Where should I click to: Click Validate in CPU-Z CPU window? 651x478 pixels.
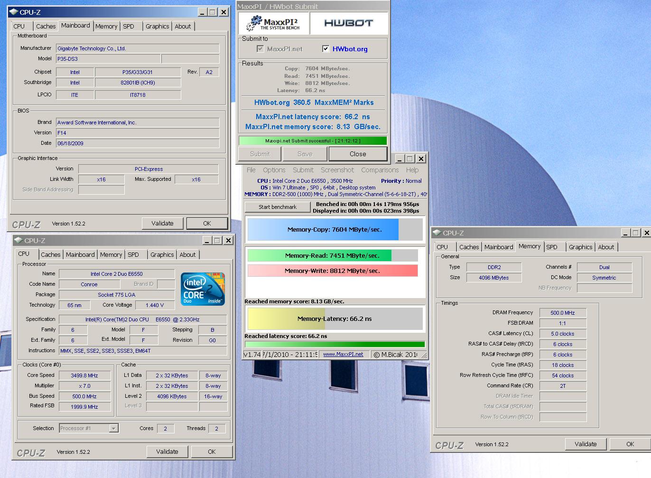click(167, 451)
